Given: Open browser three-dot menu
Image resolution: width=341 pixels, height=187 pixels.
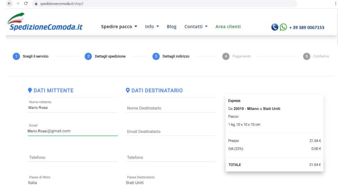Looking at the screenshot, I should point(336,3).
